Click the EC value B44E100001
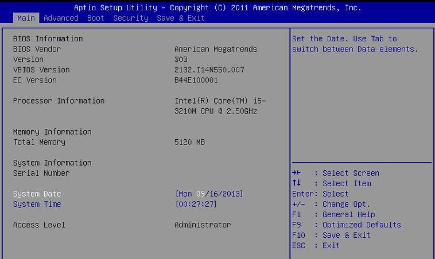 point(196,80)
